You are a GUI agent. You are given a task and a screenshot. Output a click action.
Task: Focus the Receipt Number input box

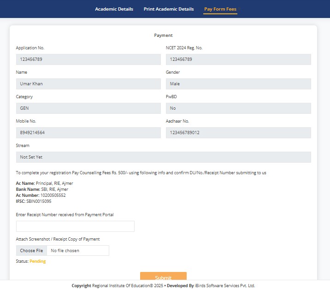click(75, 226)
